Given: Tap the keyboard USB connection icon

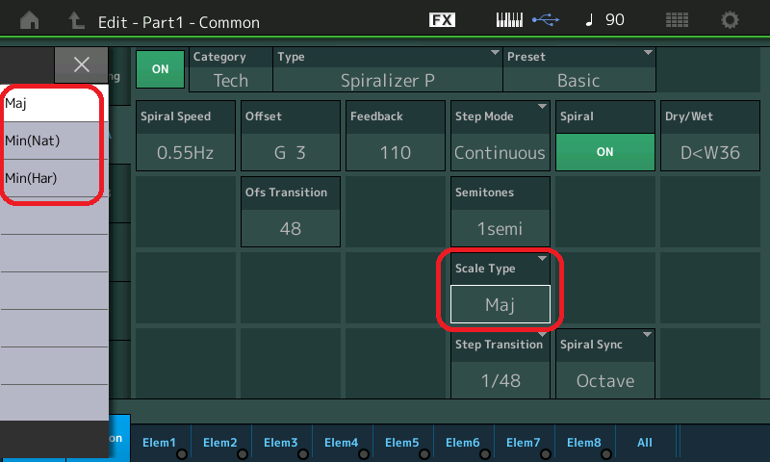Looking at the screenshot, I should pyautogui.click(x=526, y=20).
